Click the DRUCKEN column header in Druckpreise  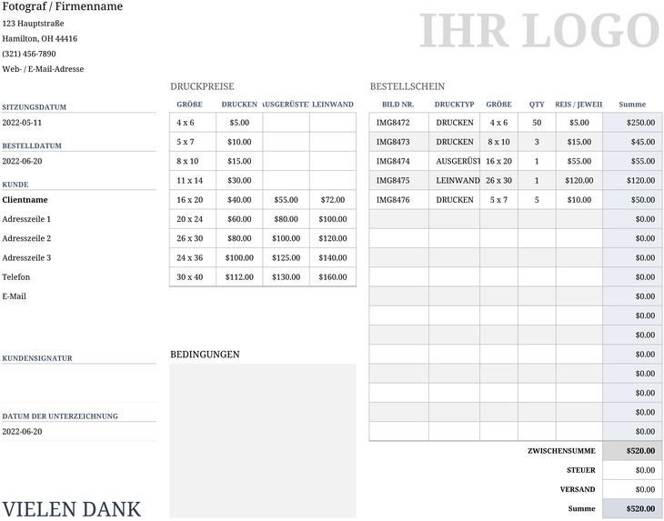tap(239, 105)
